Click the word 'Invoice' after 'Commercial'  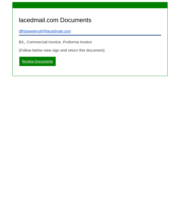pos(55,42)
